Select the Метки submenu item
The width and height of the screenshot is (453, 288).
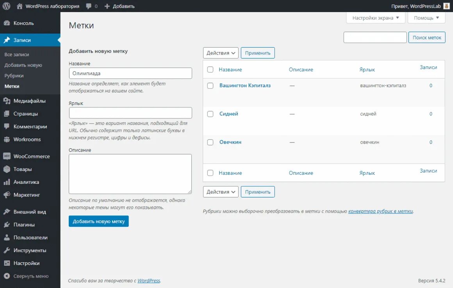[12, 86]
